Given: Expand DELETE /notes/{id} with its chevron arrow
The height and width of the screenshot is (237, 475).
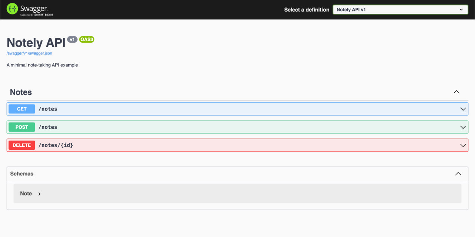Looking at the screenshot, I should coord(463,145).
